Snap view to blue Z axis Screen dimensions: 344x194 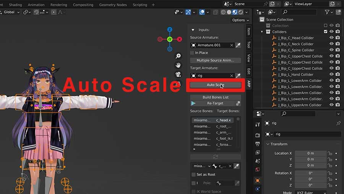[170, 29]
